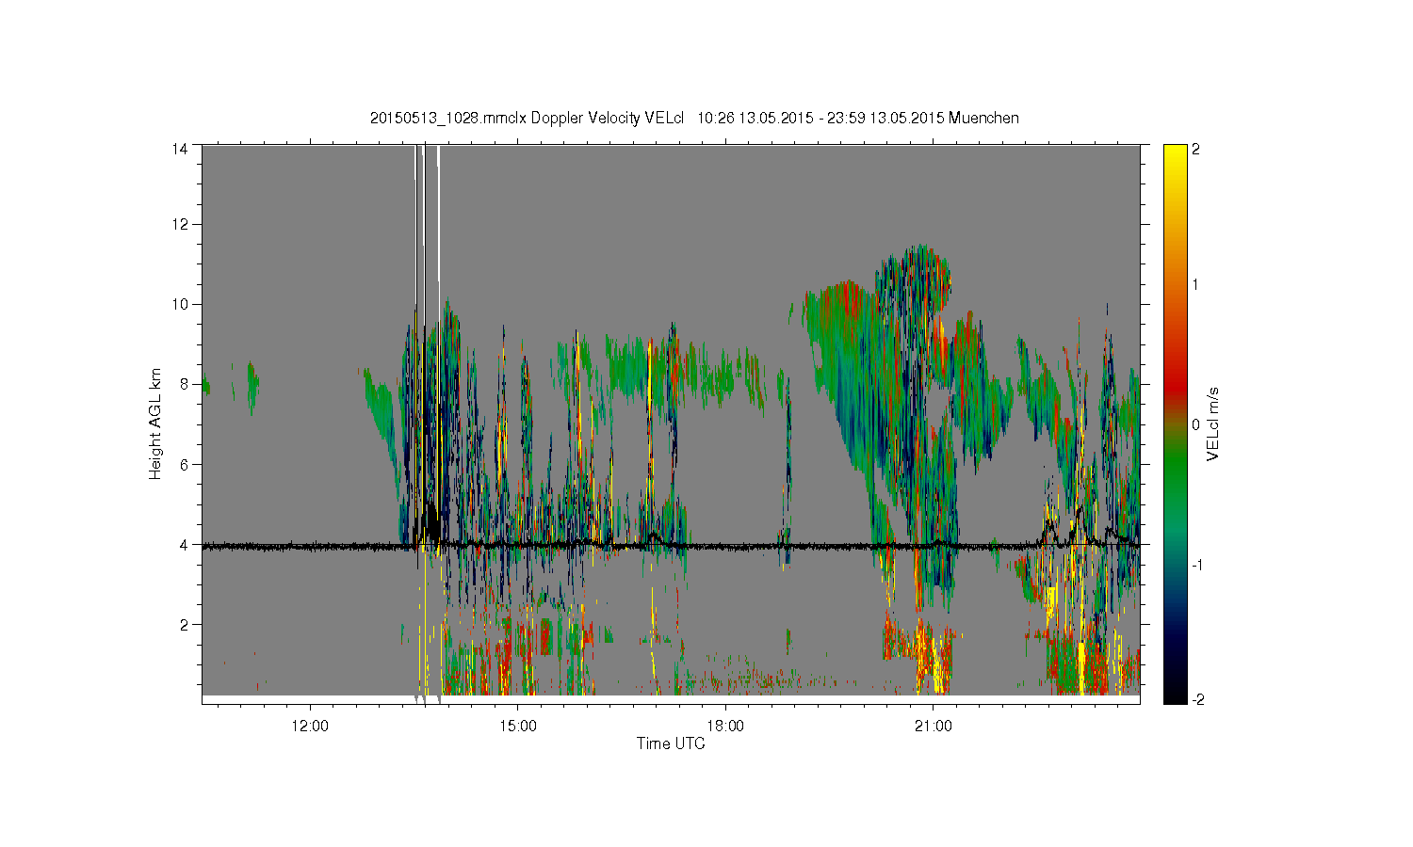The image size is (1413, 847).
Task: Click the round cloud top near 11 km
Action: click(x=914, y=273)
